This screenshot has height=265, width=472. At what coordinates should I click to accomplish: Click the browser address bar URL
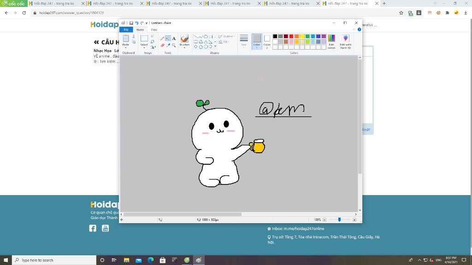71,13
